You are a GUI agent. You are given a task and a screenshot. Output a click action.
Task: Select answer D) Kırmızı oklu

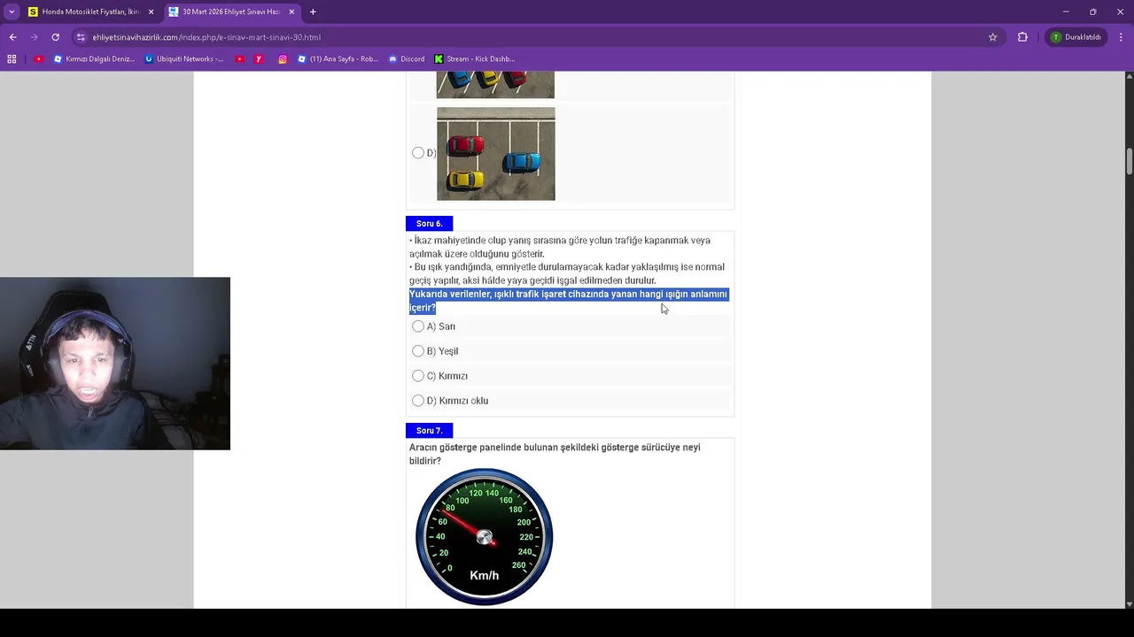point(418,401)
